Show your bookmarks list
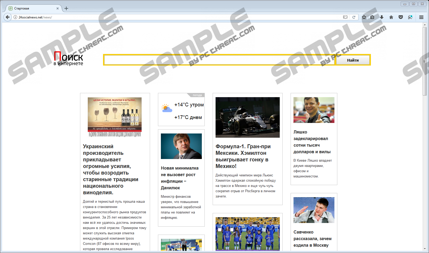The image size is (429, 253). coord(372,17)
